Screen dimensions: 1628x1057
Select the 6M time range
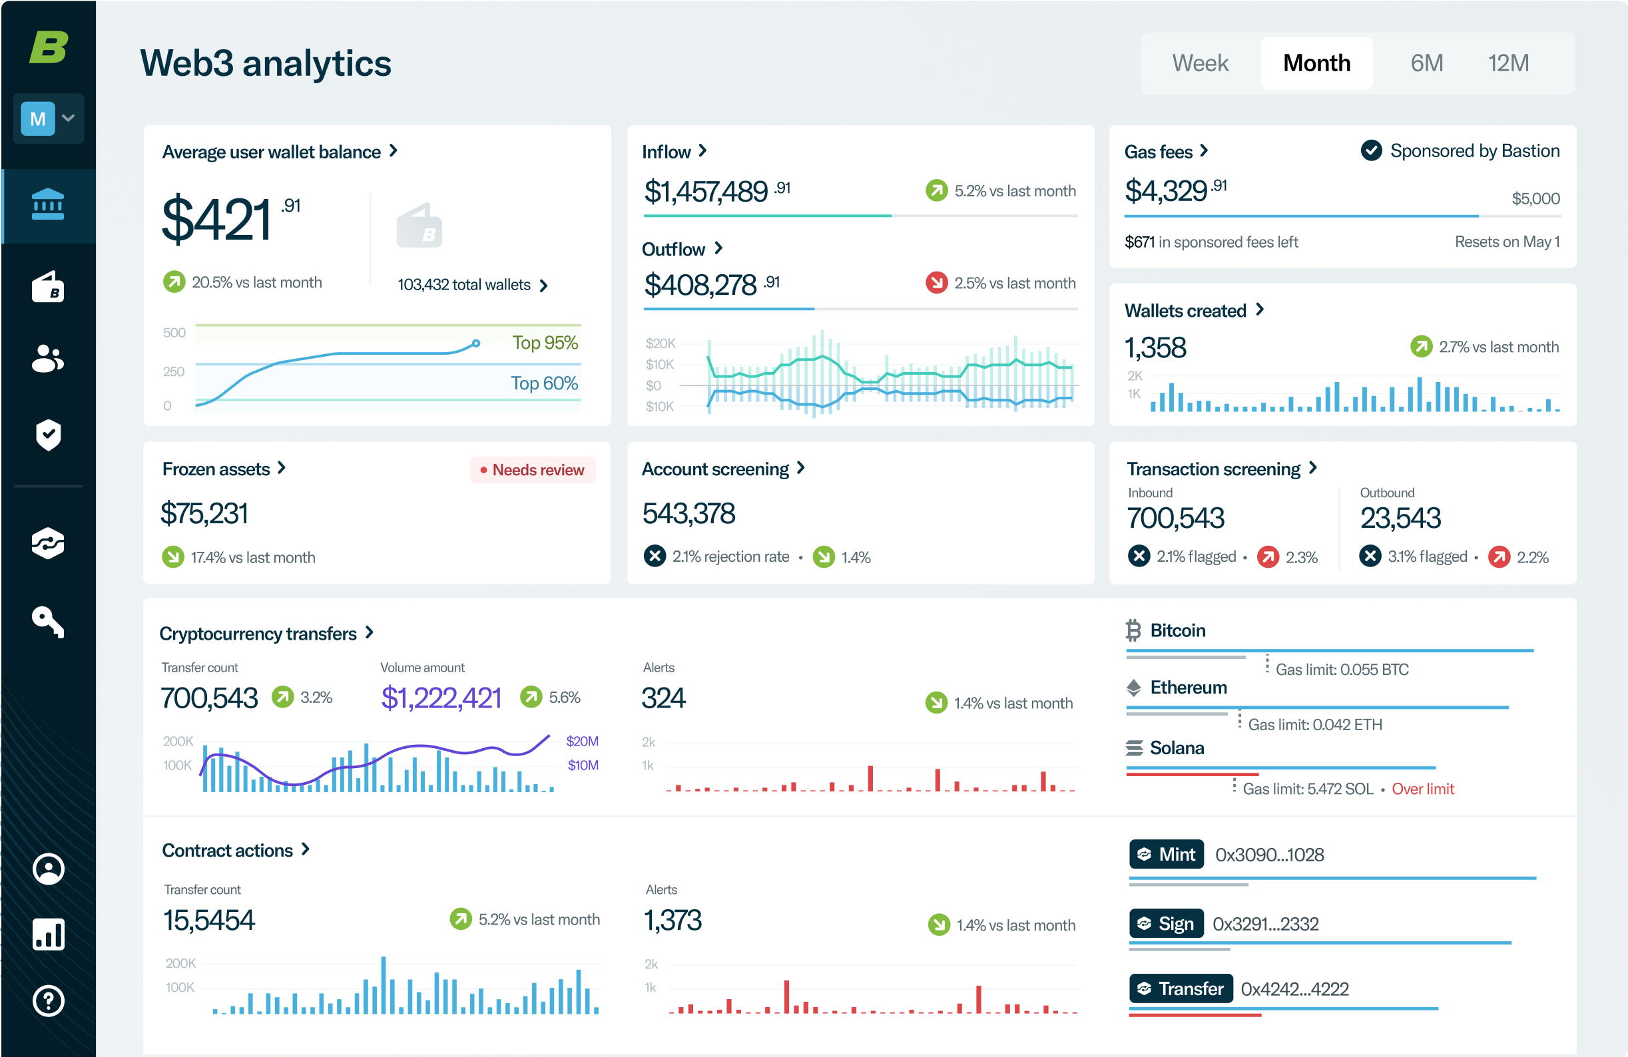[x=1426, y=63]
